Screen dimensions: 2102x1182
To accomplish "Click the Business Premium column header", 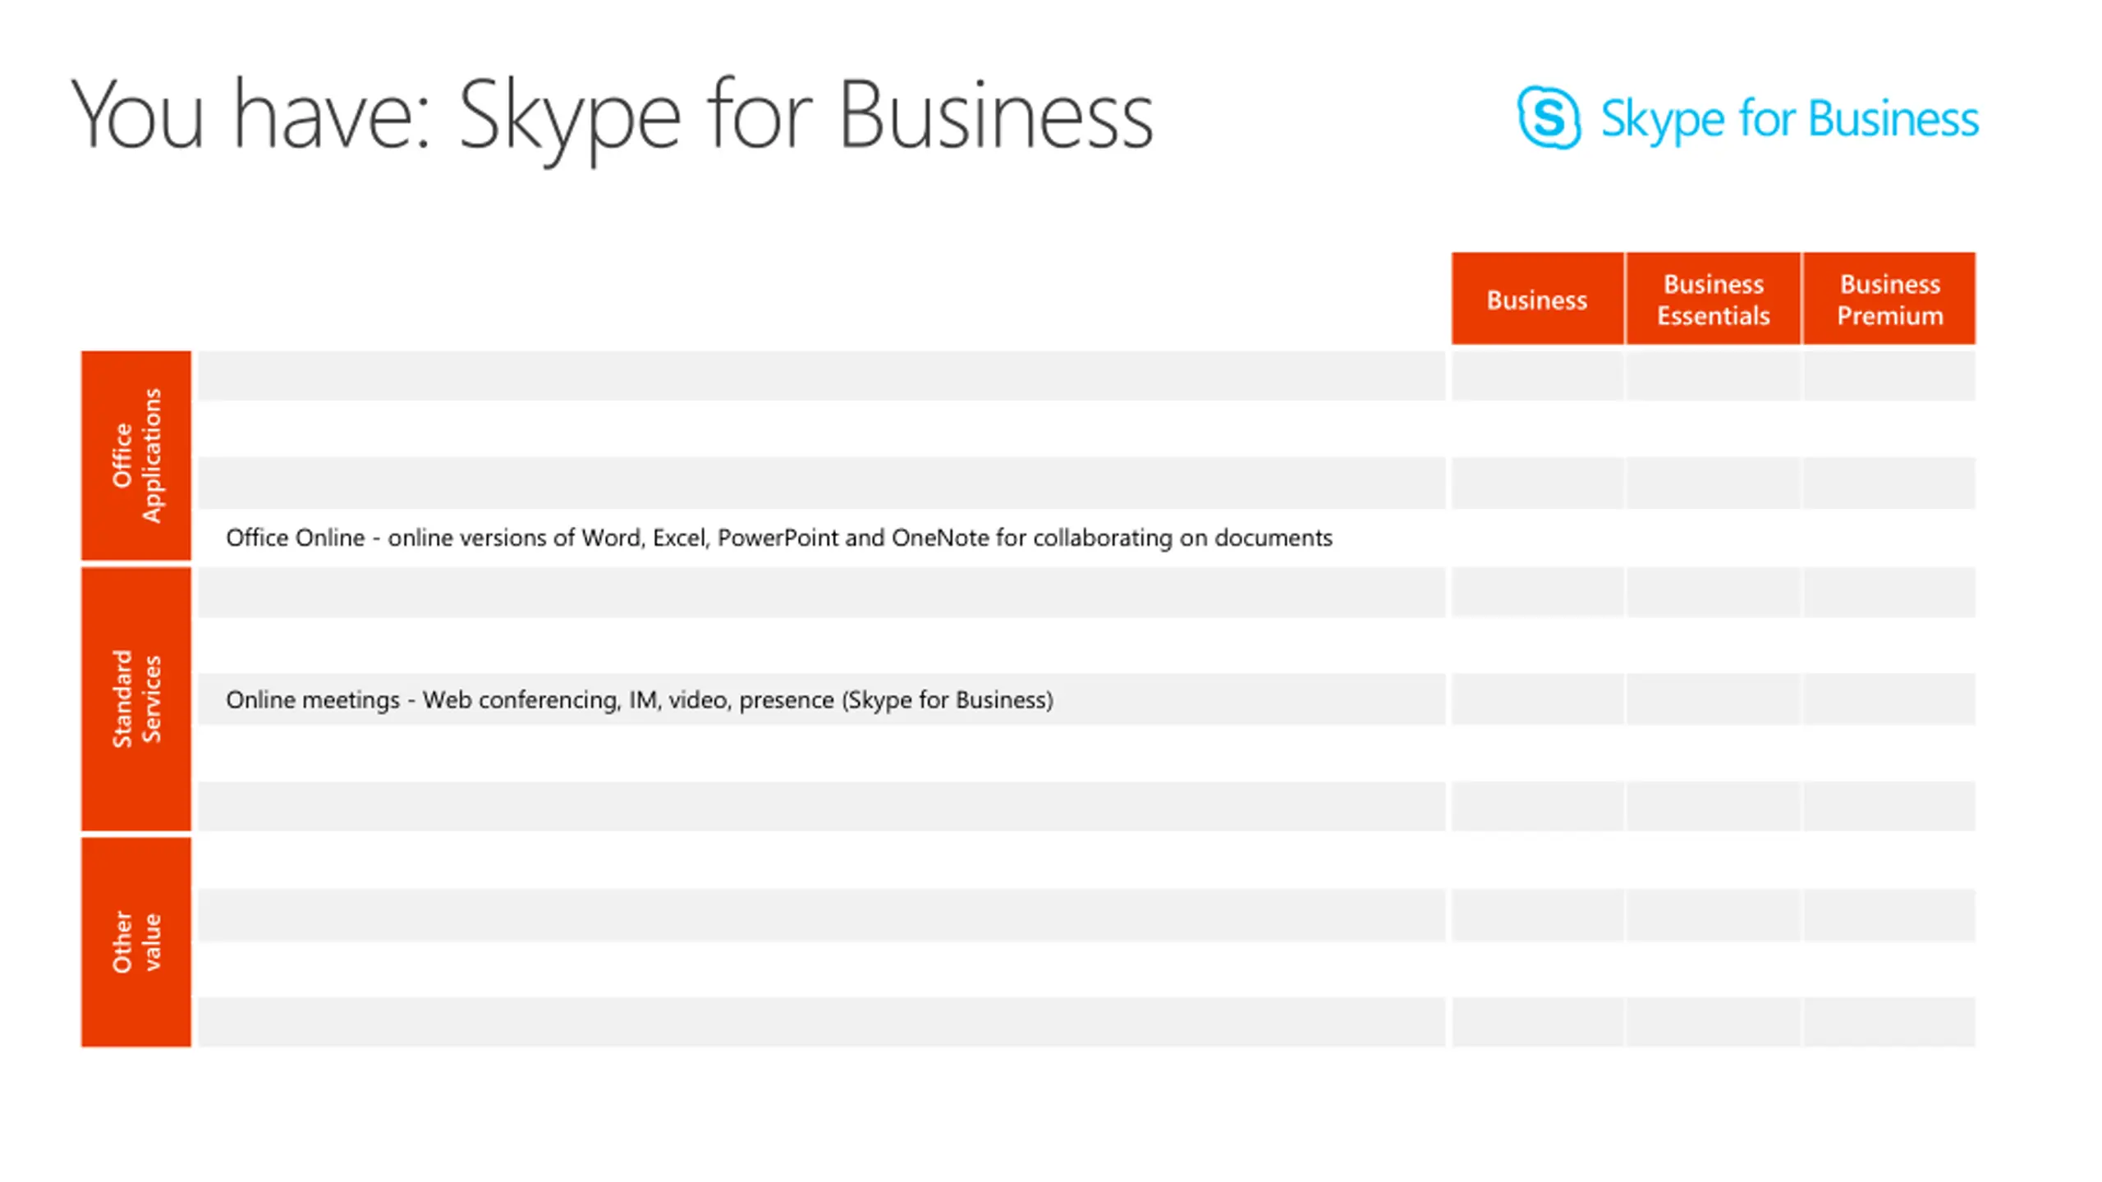I will click(1889, 299).
